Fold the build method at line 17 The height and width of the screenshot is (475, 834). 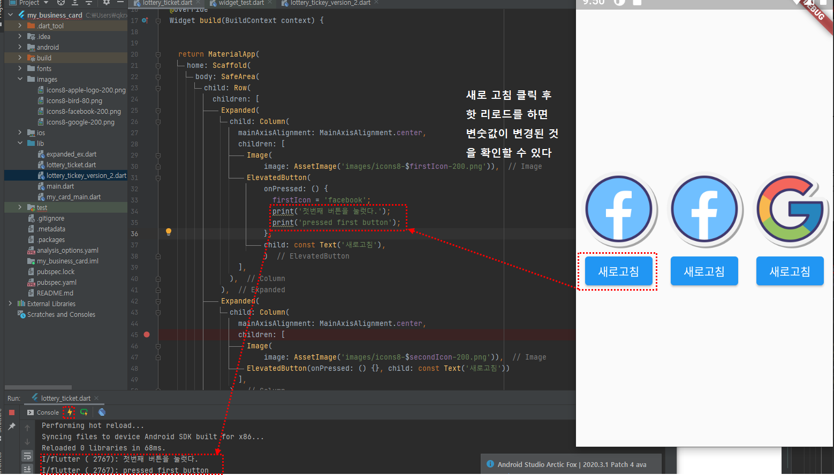click(x=158, y=20)
